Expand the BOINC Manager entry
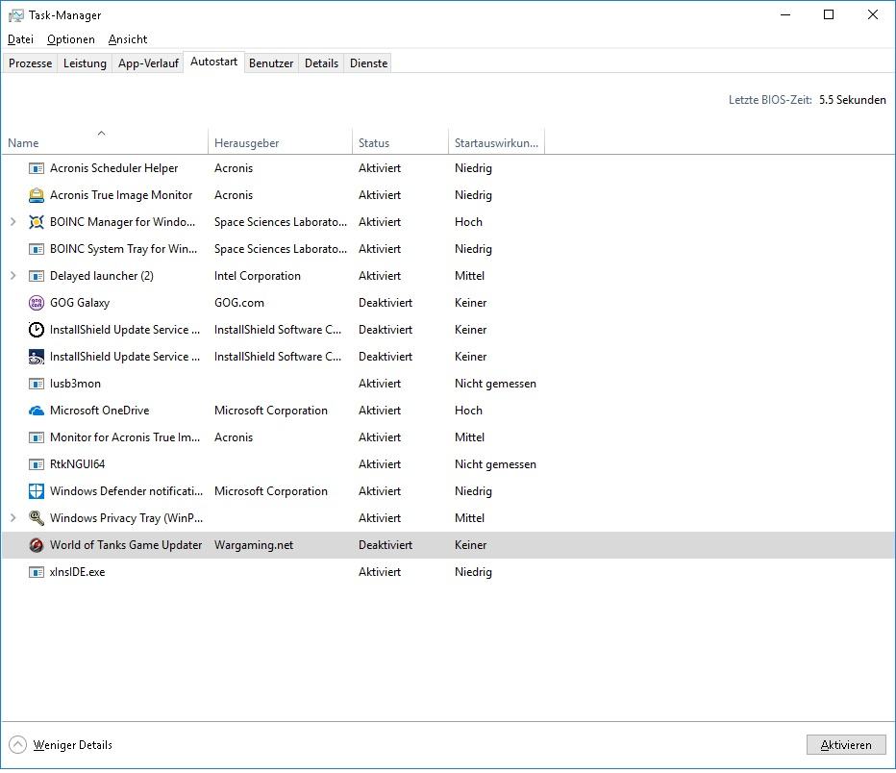The height and width of the screenshot is (773, 896). (x=13, y=222)
